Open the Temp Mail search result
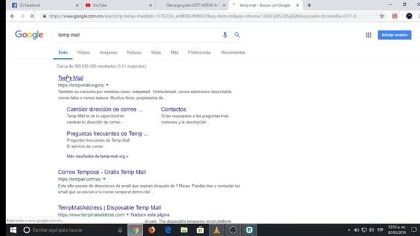This screenshot has width=420, height=236. pos(71,78)
